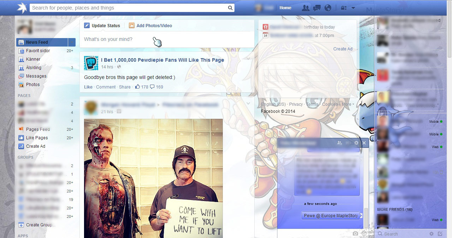Click the What's on your mind field
This screenshot has width=452, height=238.
[x=167, y=39]
